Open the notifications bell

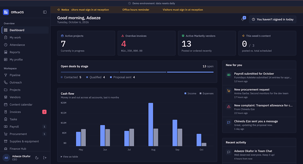pyautogui.click(x=243, y=19)
